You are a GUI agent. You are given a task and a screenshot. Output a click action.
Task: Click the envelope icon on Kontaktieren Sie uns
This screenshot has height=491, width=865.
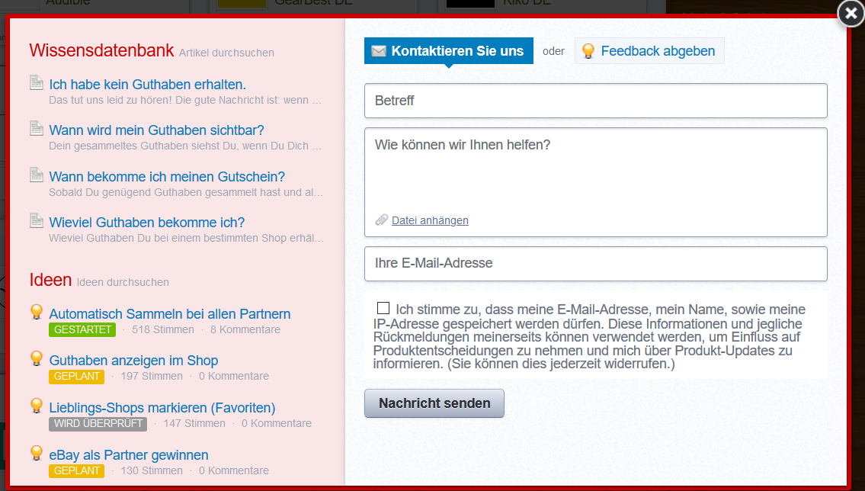point(379,51)
